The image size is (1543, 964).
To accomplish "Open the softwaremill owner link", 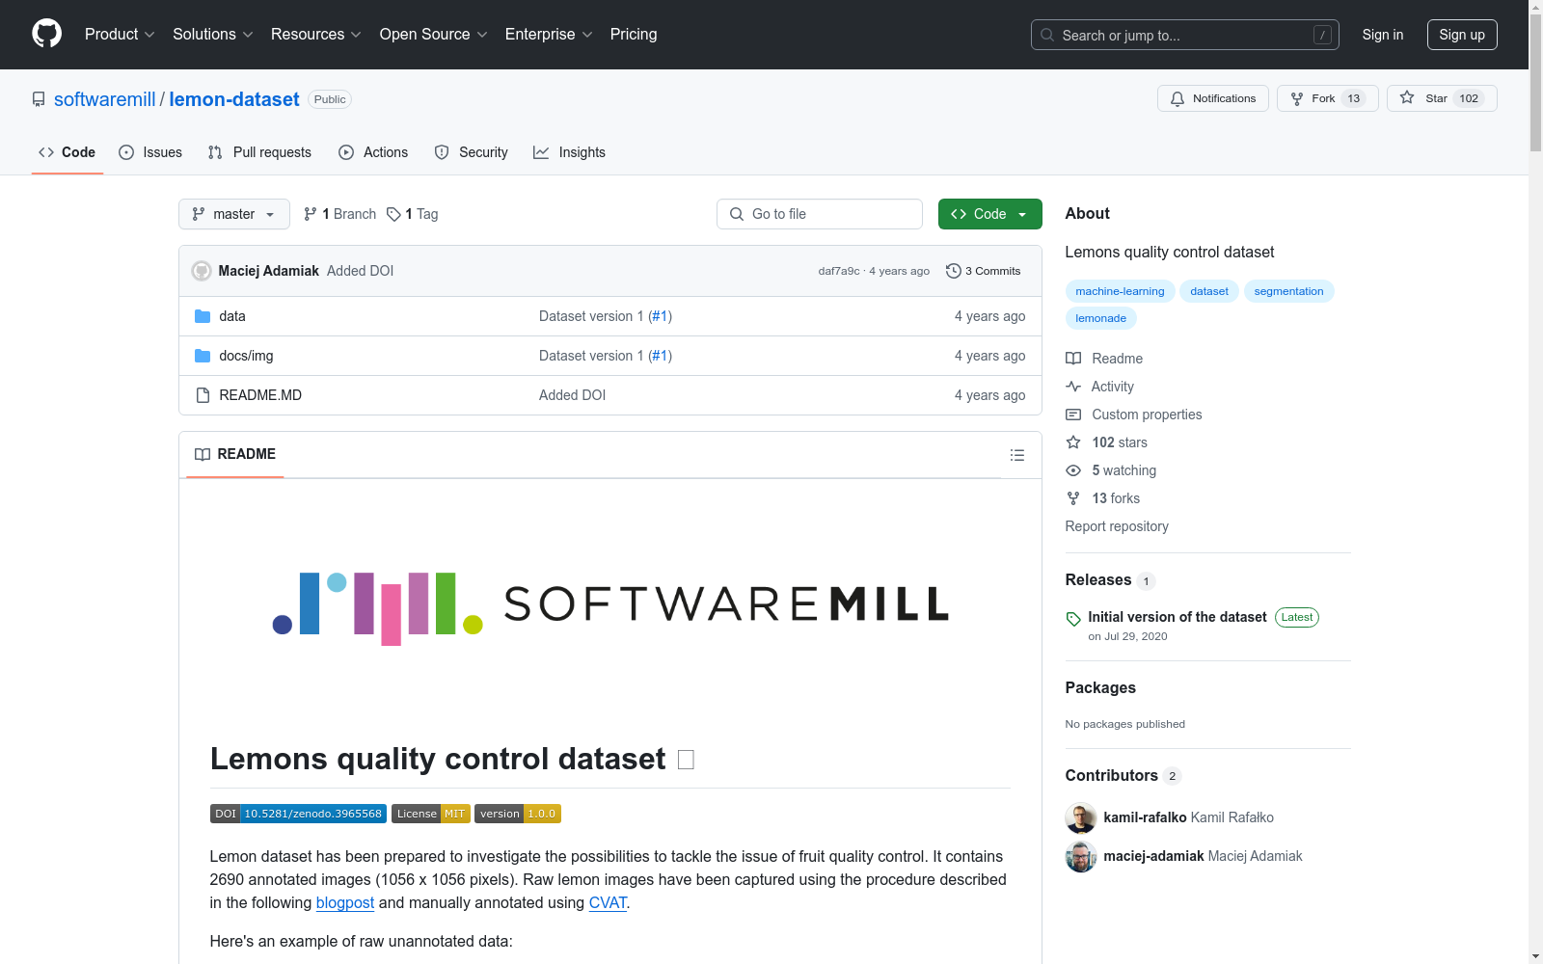I will [105, 99].
